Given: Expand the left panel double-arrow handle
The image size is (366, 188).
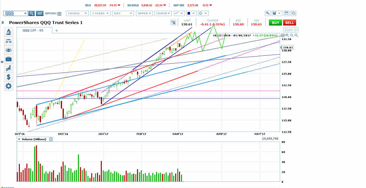Looking at the screenshot, I should tap(2, 62).
